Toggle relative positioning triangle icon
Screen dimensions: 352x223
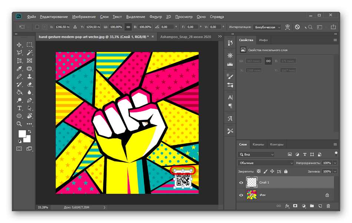pos(75,27)
